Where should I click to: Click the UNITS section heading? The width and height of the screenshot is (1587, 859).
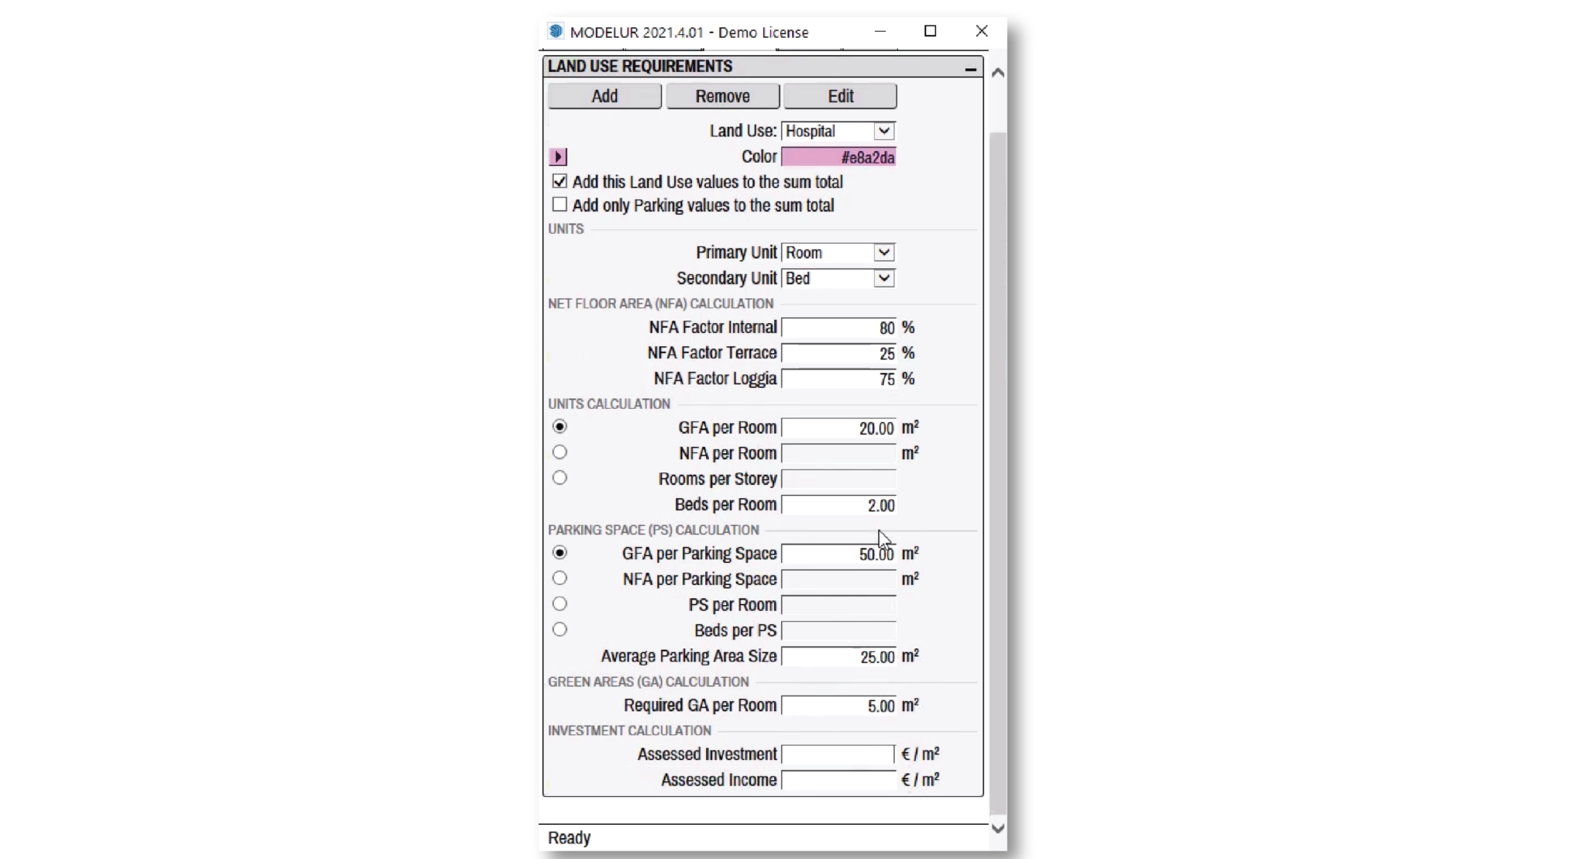566,229
